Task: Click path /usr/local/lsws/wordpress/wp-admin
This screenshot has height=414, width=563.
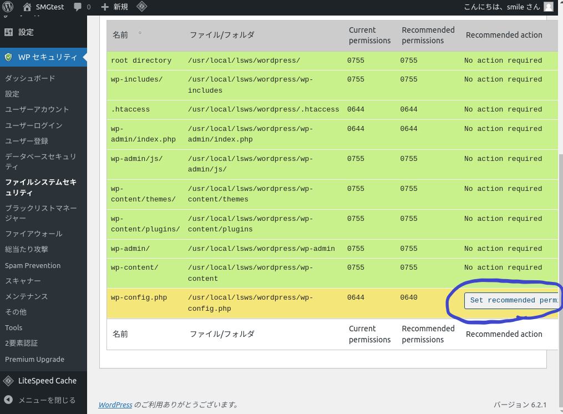Action: (x=261, y=248)
